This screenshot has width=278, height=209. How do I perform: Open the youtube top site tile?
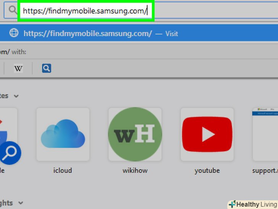207,134
